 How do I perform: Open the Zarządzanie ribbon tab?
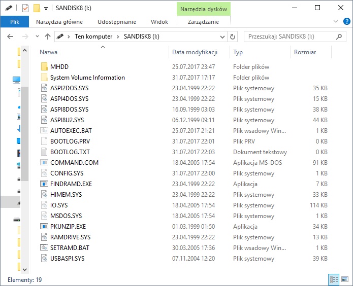[x=203, y=22]
